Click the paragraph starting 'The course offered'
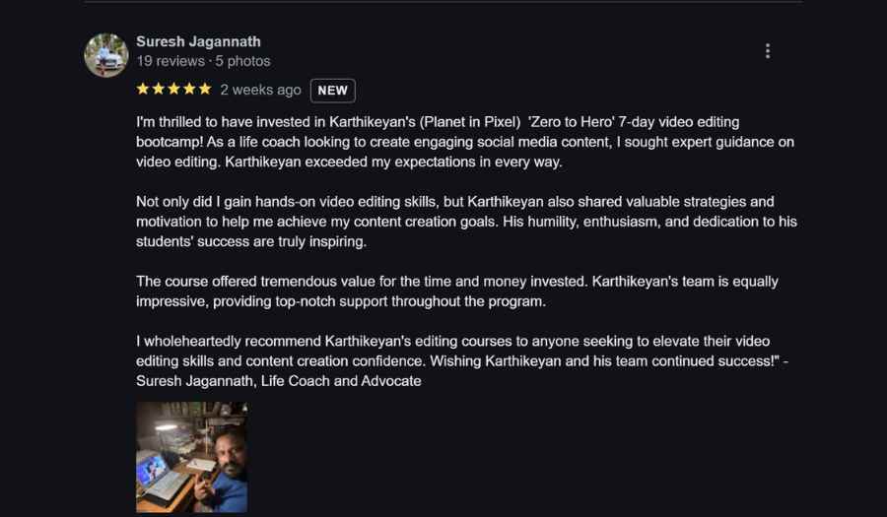The image size is (887, 517). coord(457,291)
